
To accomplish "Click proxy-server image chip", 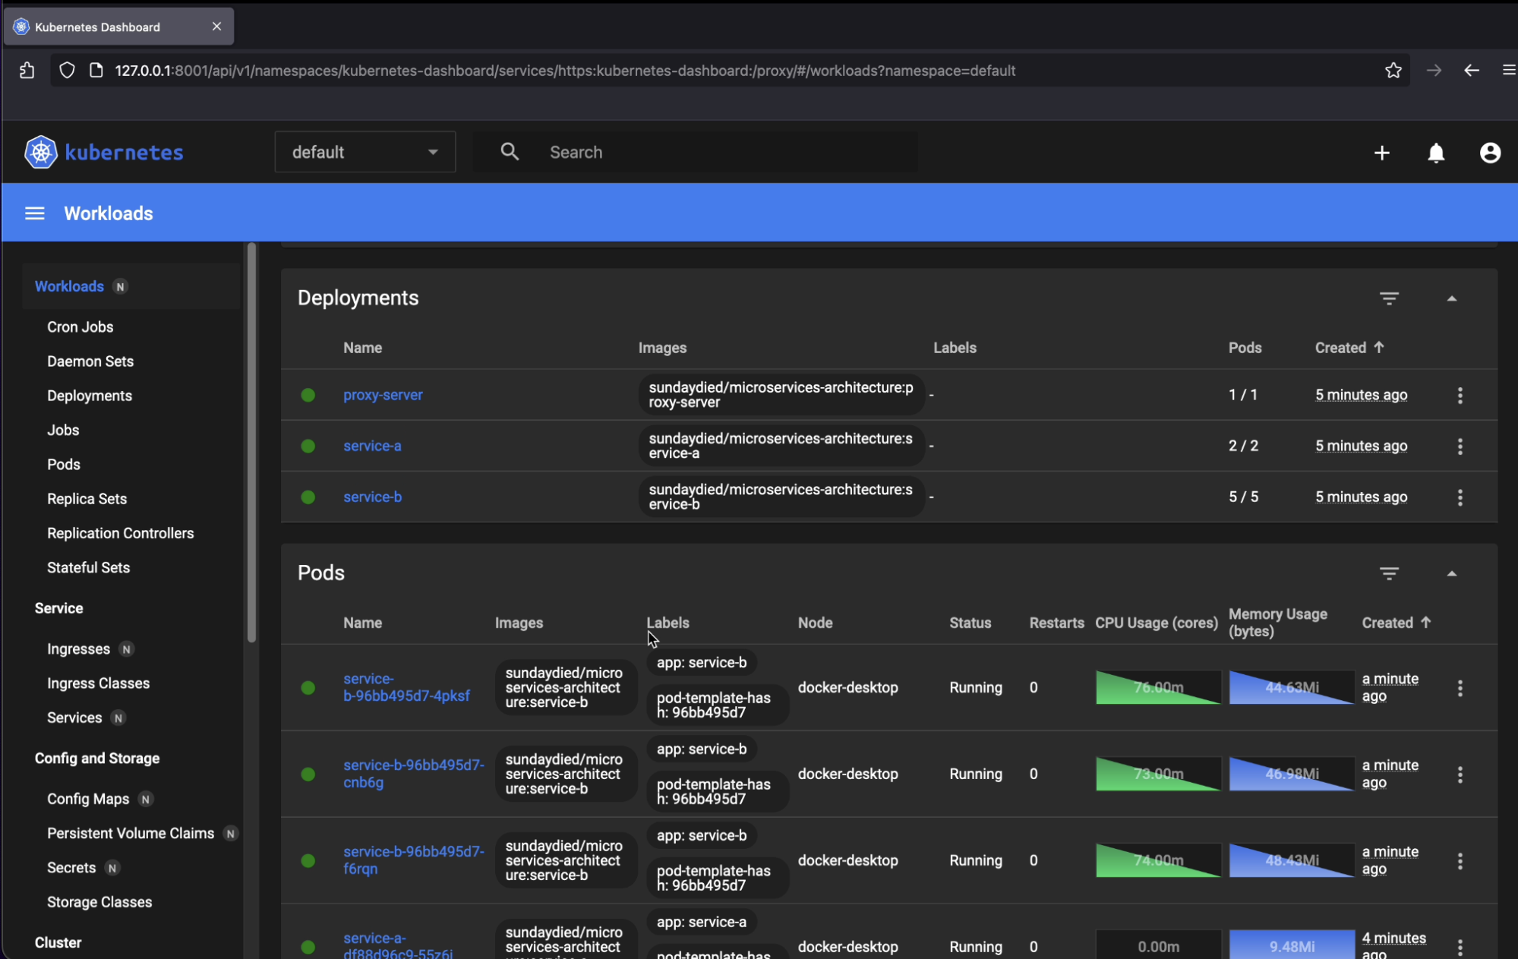I will [781, 395].
